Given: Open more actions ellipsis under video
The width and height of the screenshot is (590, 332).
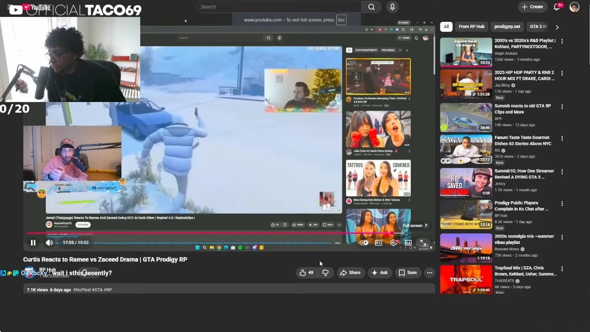Looking at the screenshot, I should [x=430, y=273].
